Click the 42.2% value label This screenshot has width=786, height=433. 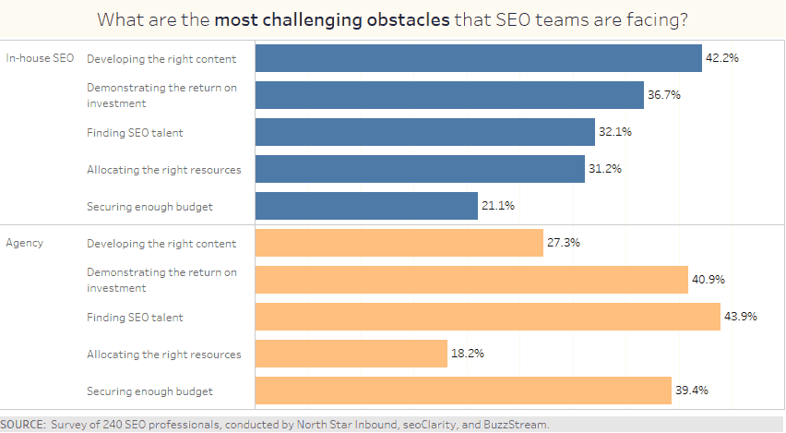pos(722,57)
